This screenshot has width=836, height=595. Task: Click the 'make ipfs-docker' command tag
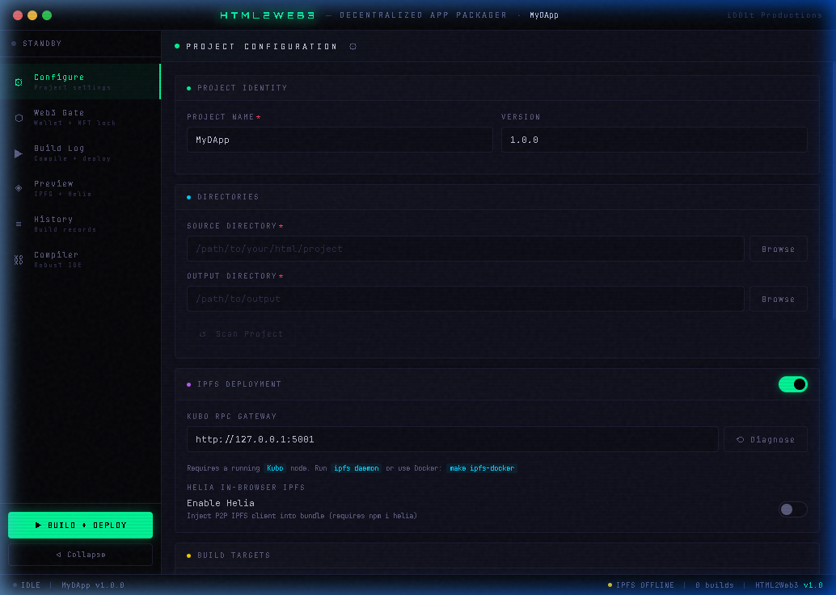[x=482, y=468]
